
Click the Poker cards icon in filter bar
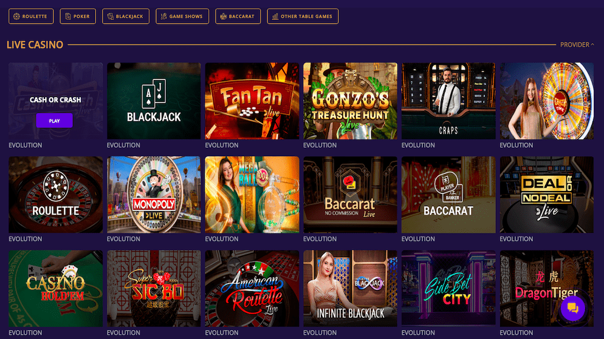point(68,16)
